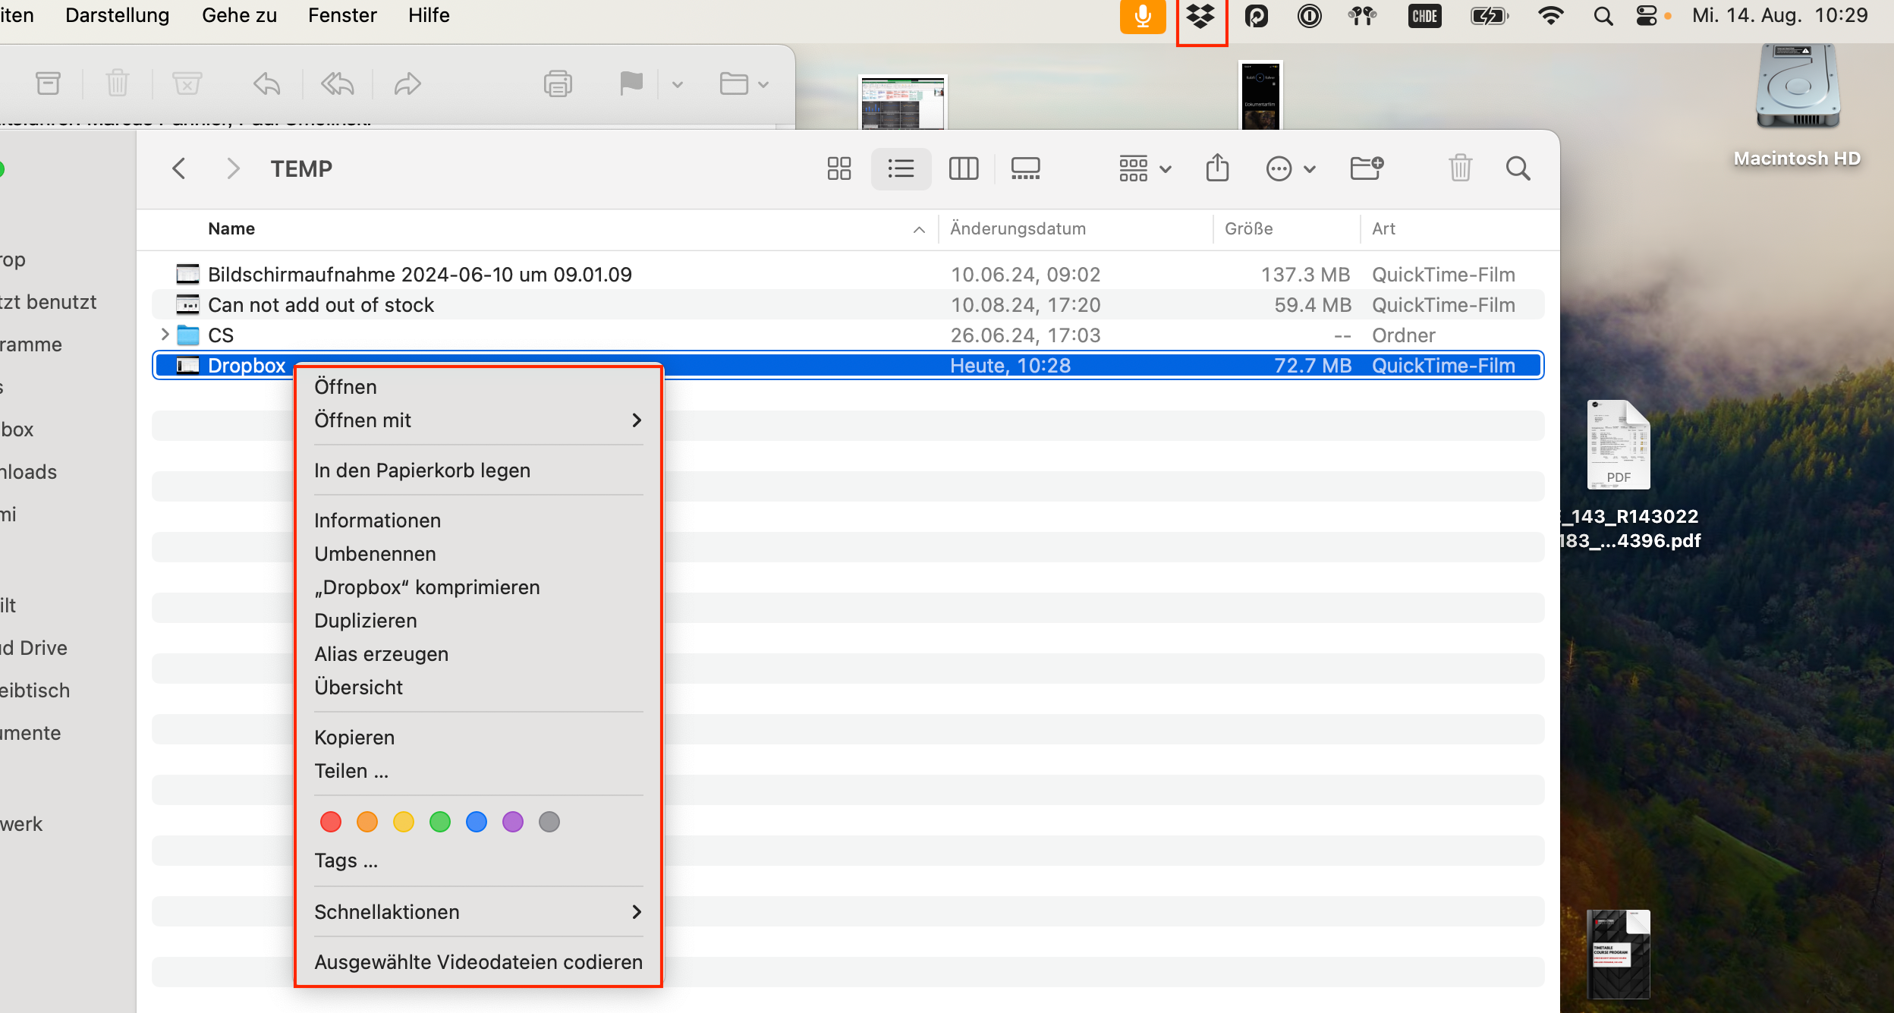
Task: Switch Finder to icon grid view
Action: pyautogui.click(x=838, y=168)
